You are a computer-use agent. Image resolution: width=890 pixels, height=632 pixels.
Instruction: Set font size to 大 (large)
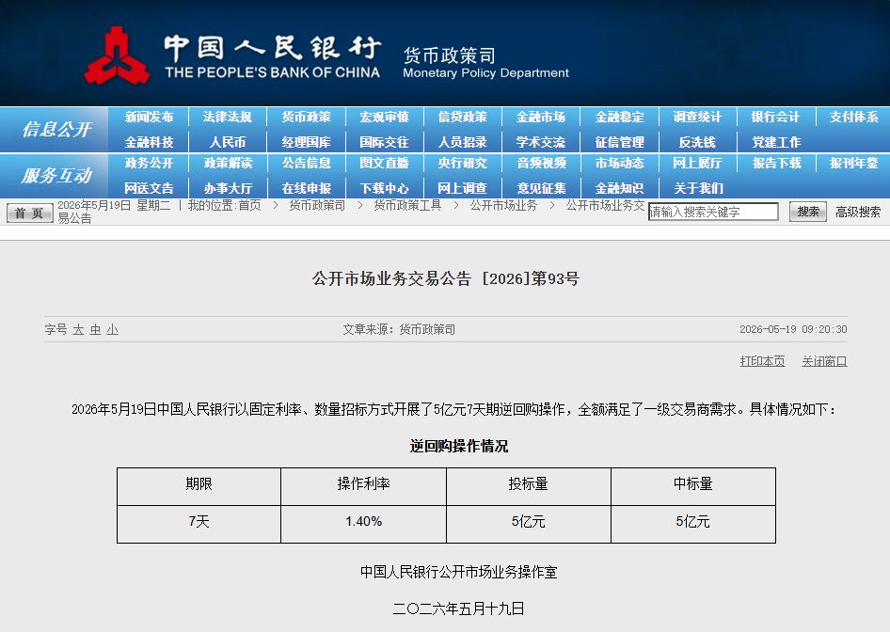tap(78, 329)
